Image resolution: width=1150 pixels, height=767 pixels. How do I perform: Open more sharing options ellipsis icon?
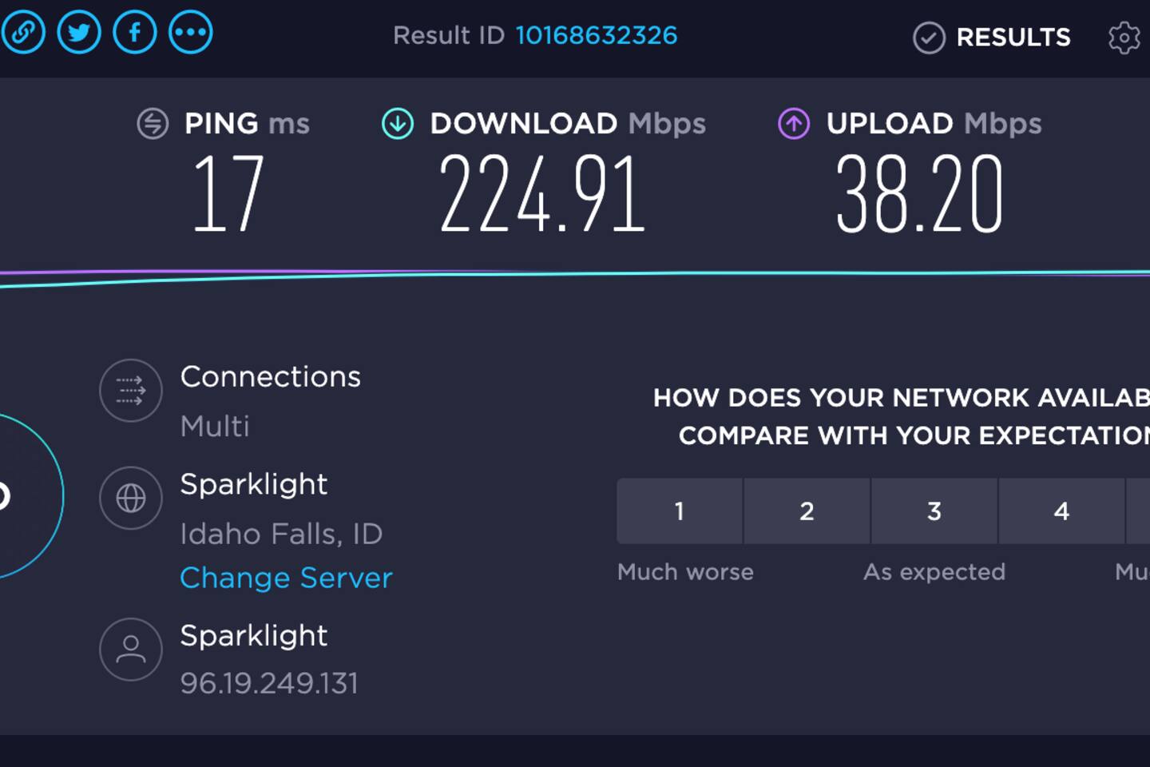[191, 33]
